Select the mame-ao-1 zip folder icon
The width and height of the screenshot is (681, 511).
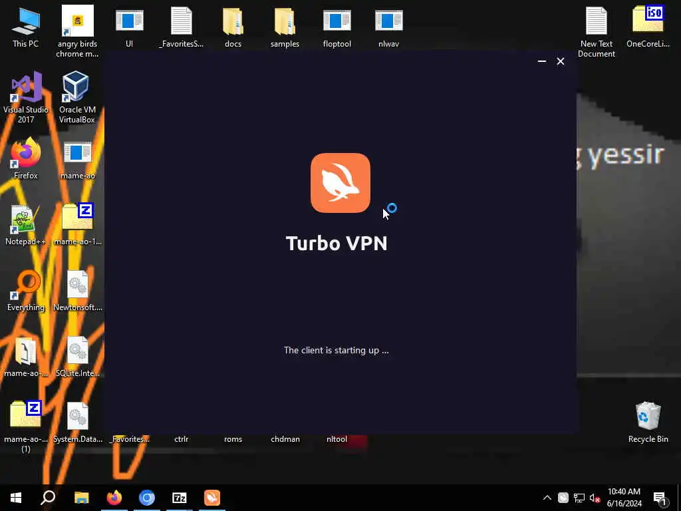coord(77,225)
